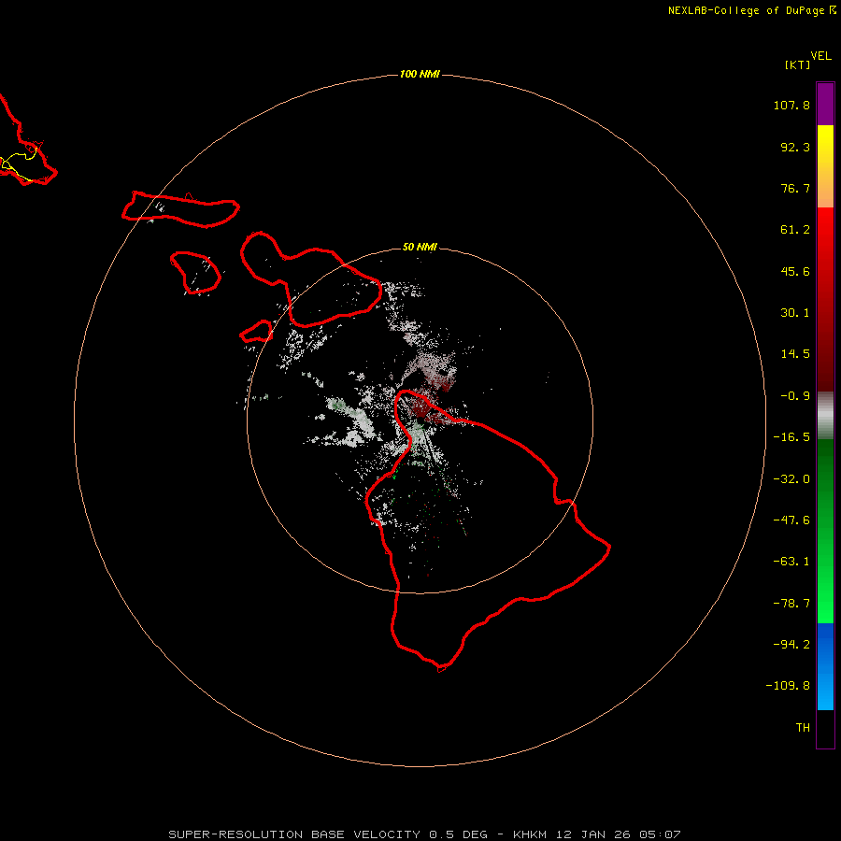The height and width of the screenshot is (841, 841).
Task: Click the TH threshold label
Action: [x=803, y=728]
